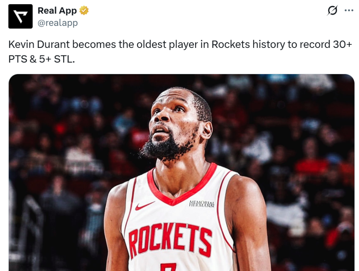Open the "Real App" display name link
Image resolution: width=359 pixels, height=271 pixels.
tap(57, 10)
